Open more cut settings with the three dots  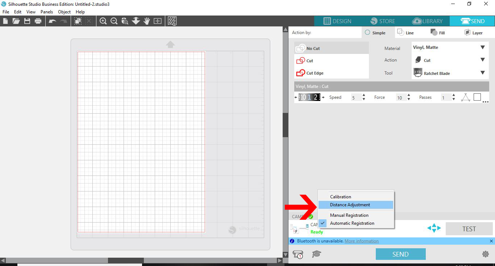tap(486, 102)
